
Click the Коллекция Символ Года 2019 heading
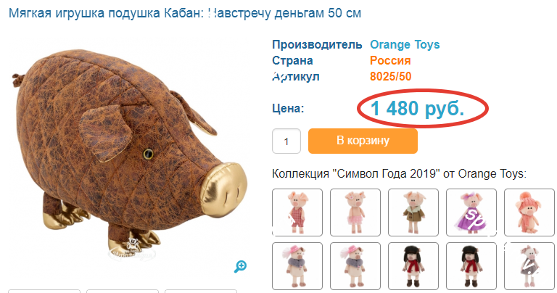pyautogui.click(x=399, y=173)
